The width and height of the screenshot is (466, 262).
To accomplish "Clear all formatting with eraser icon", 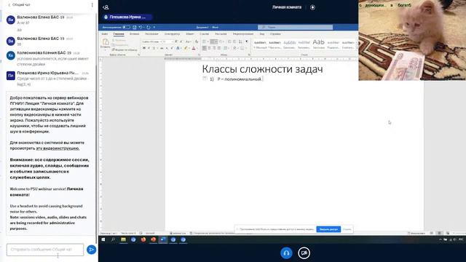I will 197,41.
